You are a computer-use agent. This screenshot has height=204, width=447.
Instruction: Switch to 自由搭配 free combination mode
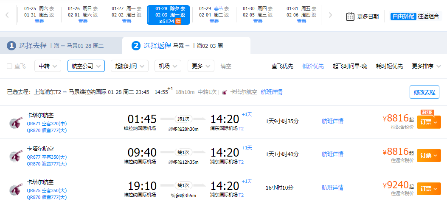pyautogui.click(x=403, y=17)
